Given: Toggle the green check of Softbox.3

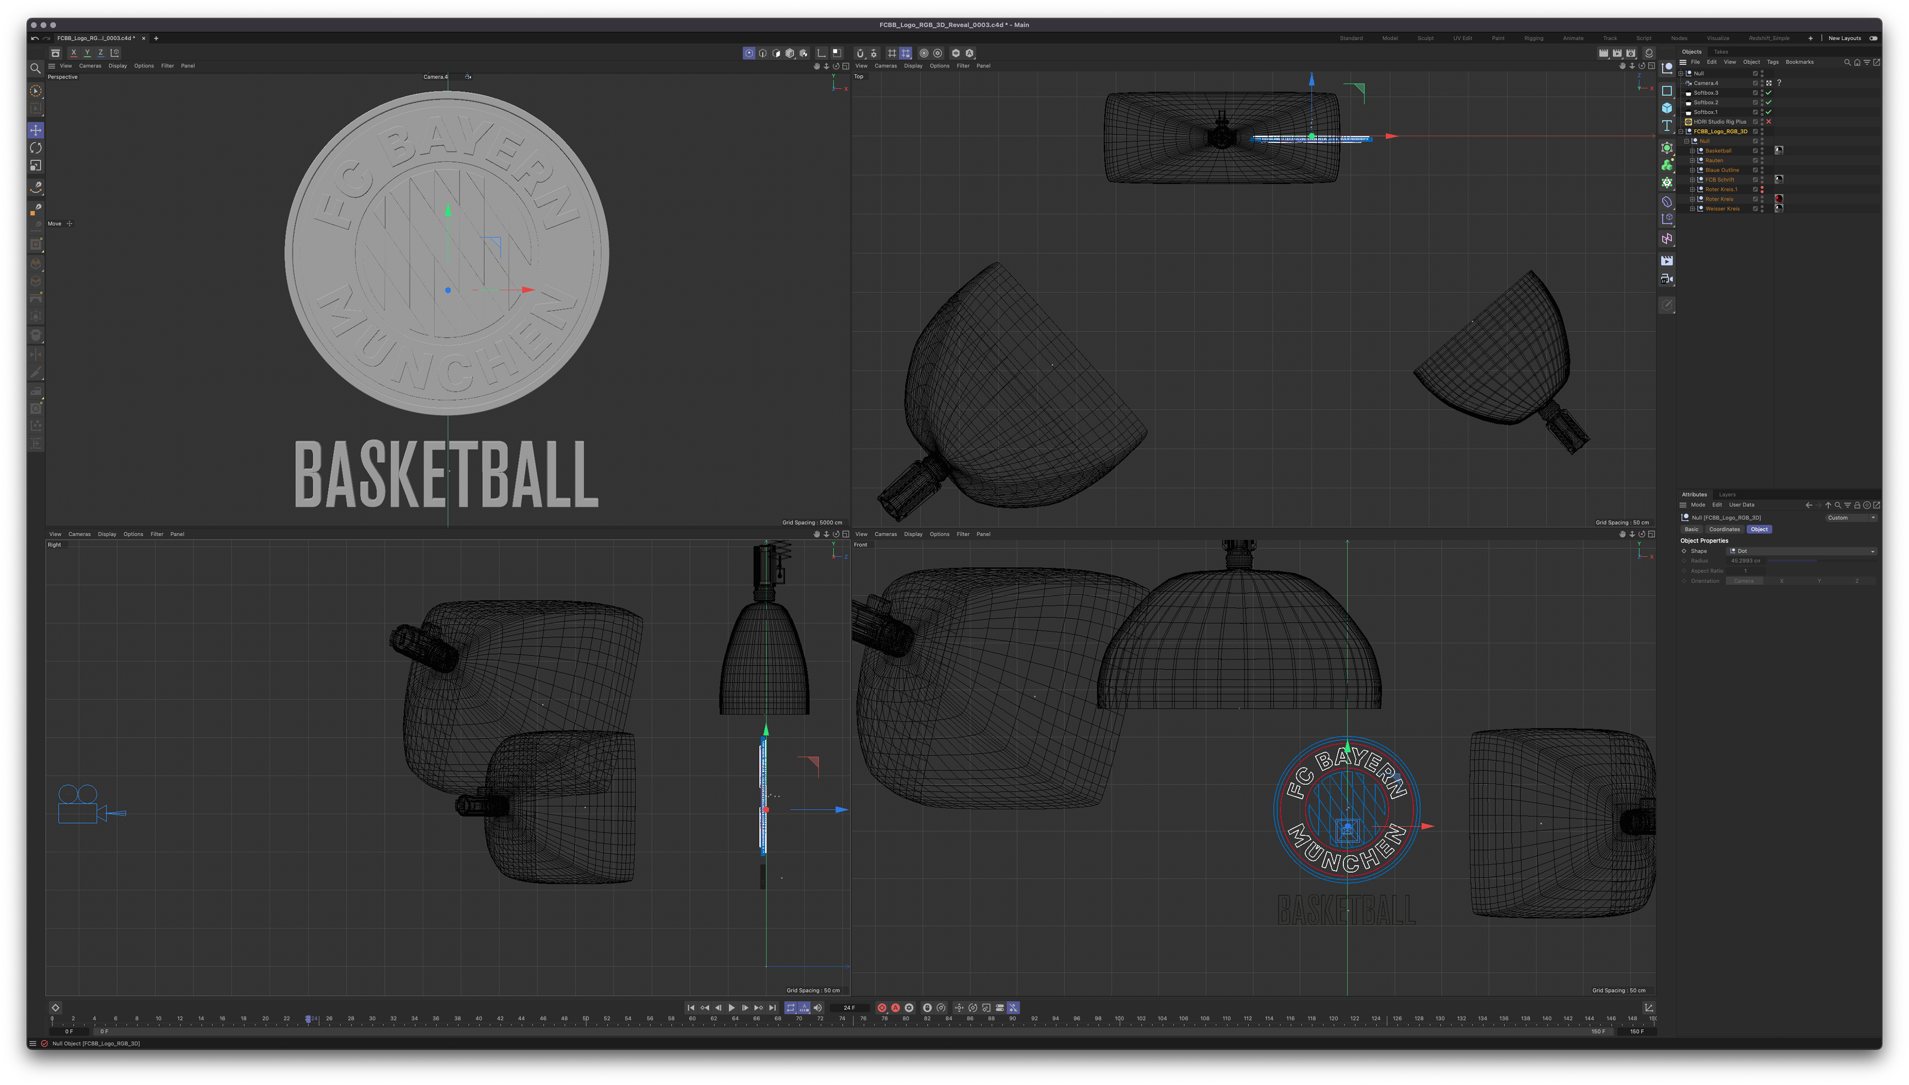Looking at the screenshot, I should click(x=1769, y=92).
